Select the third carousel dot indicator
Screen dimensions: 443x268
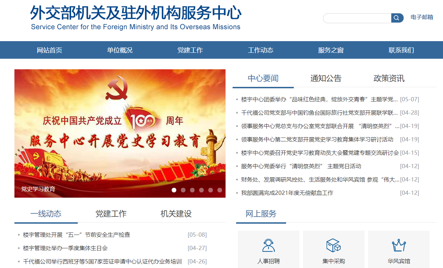(x=192, y=190)
